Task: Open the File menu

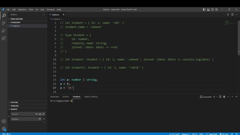Action: click(8, 9)
